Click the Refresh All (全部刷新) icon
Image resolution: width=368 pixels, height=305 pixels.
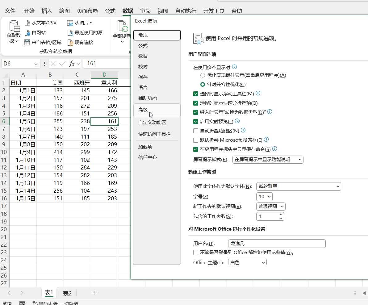coord(123,26)
